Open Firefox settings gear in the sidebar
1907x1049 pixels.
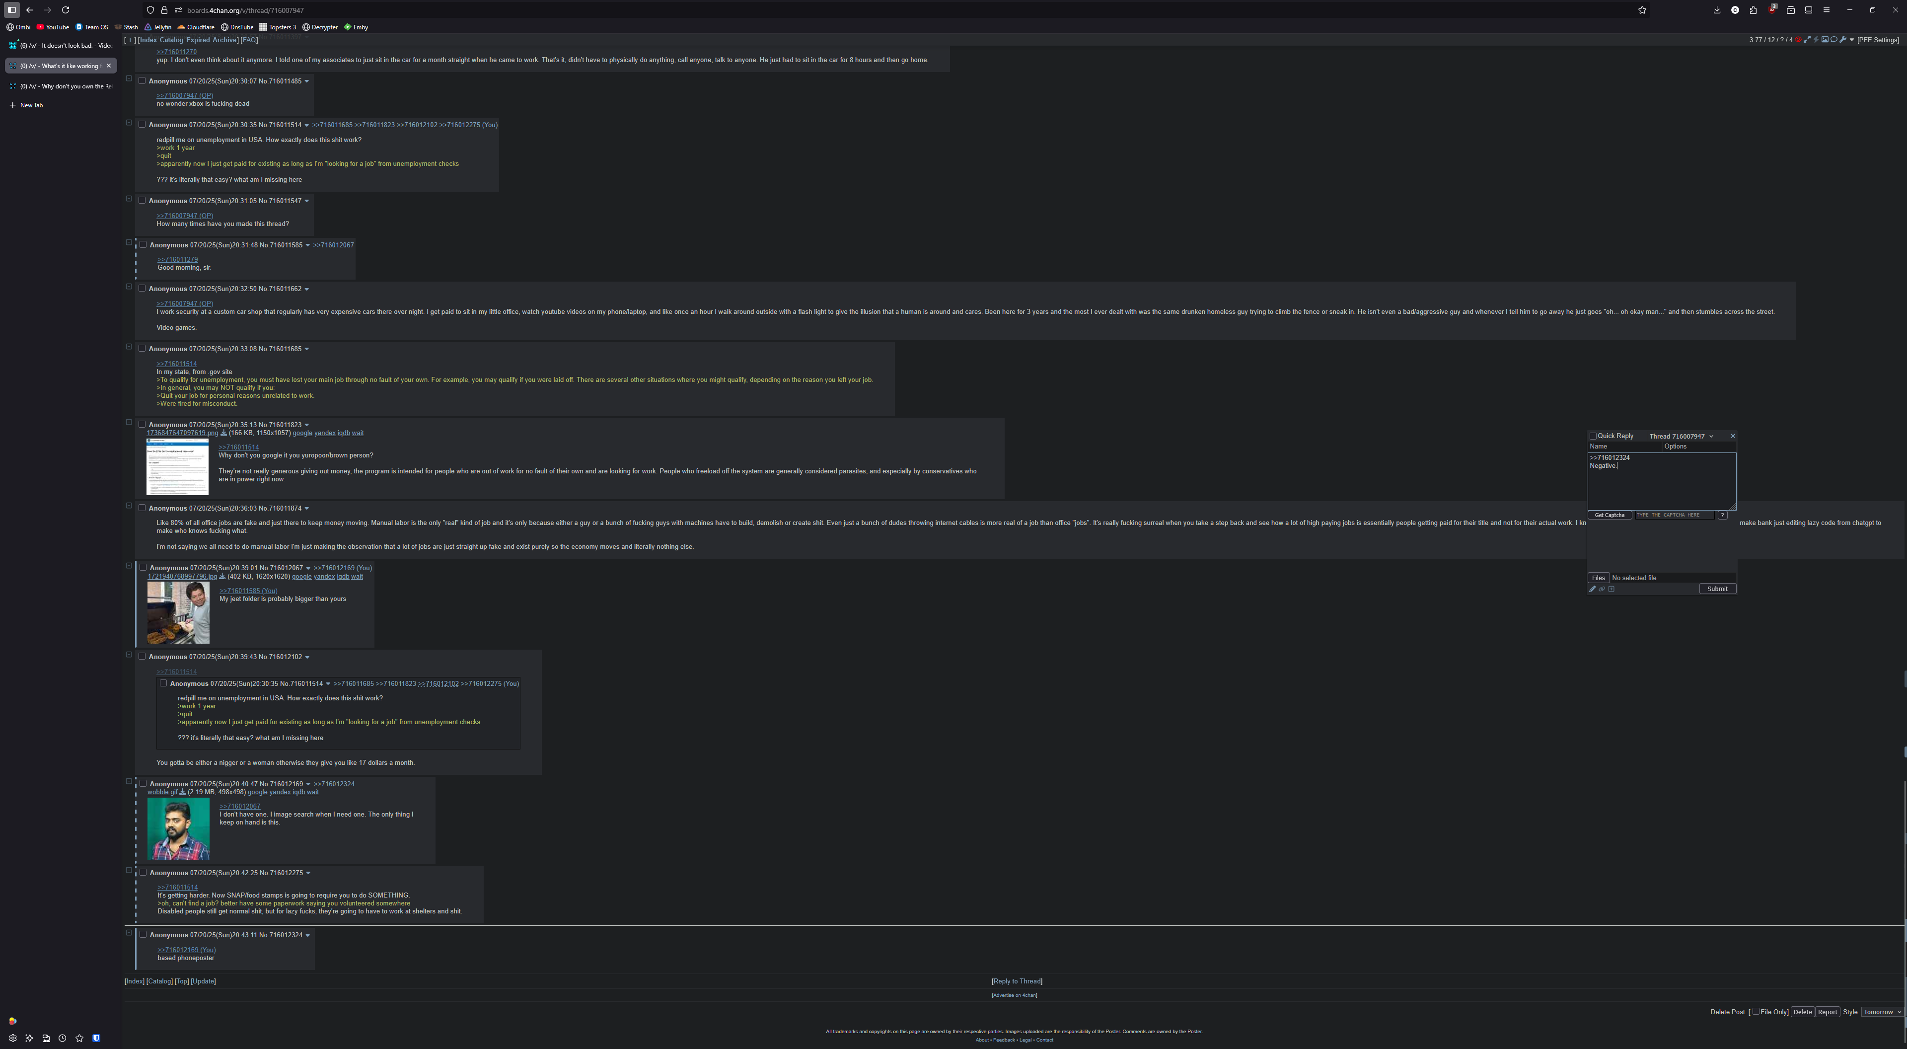12,1038
